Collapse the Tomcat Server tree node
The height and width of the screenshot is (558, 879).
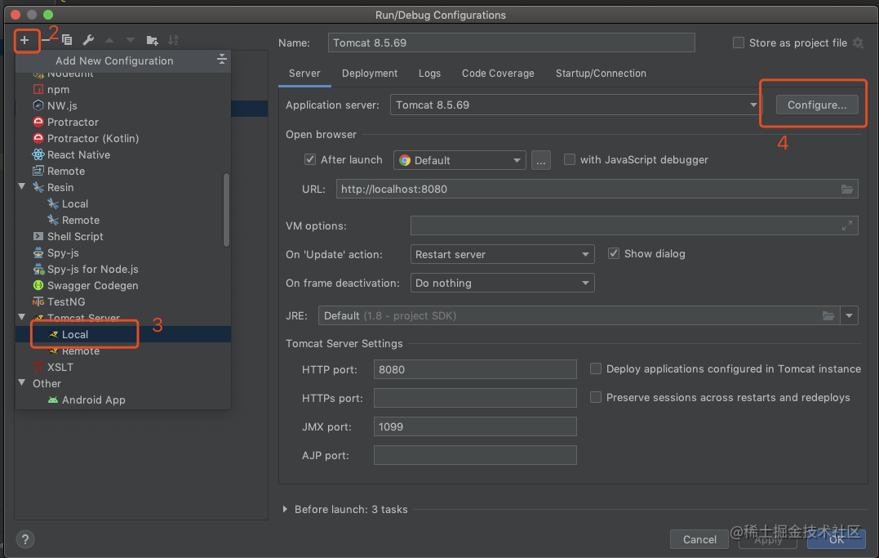coord(22,317)
